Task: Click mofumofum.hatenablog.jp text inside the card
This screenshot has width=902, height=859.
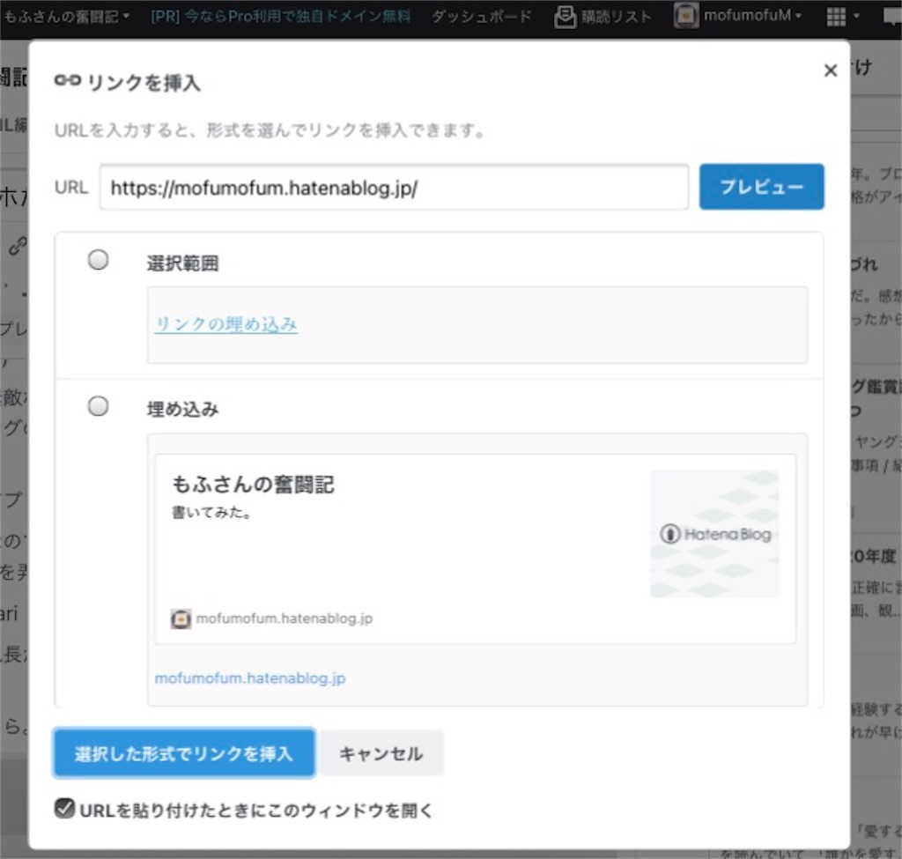Action: click(285, 619)
